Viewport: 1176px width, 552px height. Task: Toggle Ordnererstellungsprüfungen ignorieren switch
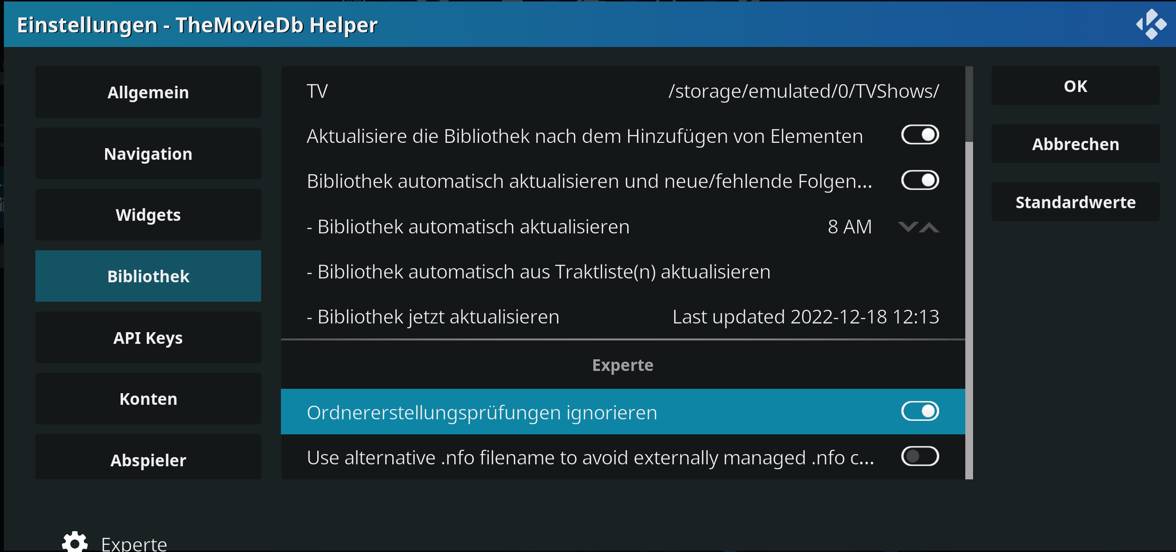[x=920, y=412]
